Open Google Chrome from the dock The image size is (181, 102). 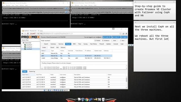87,99
